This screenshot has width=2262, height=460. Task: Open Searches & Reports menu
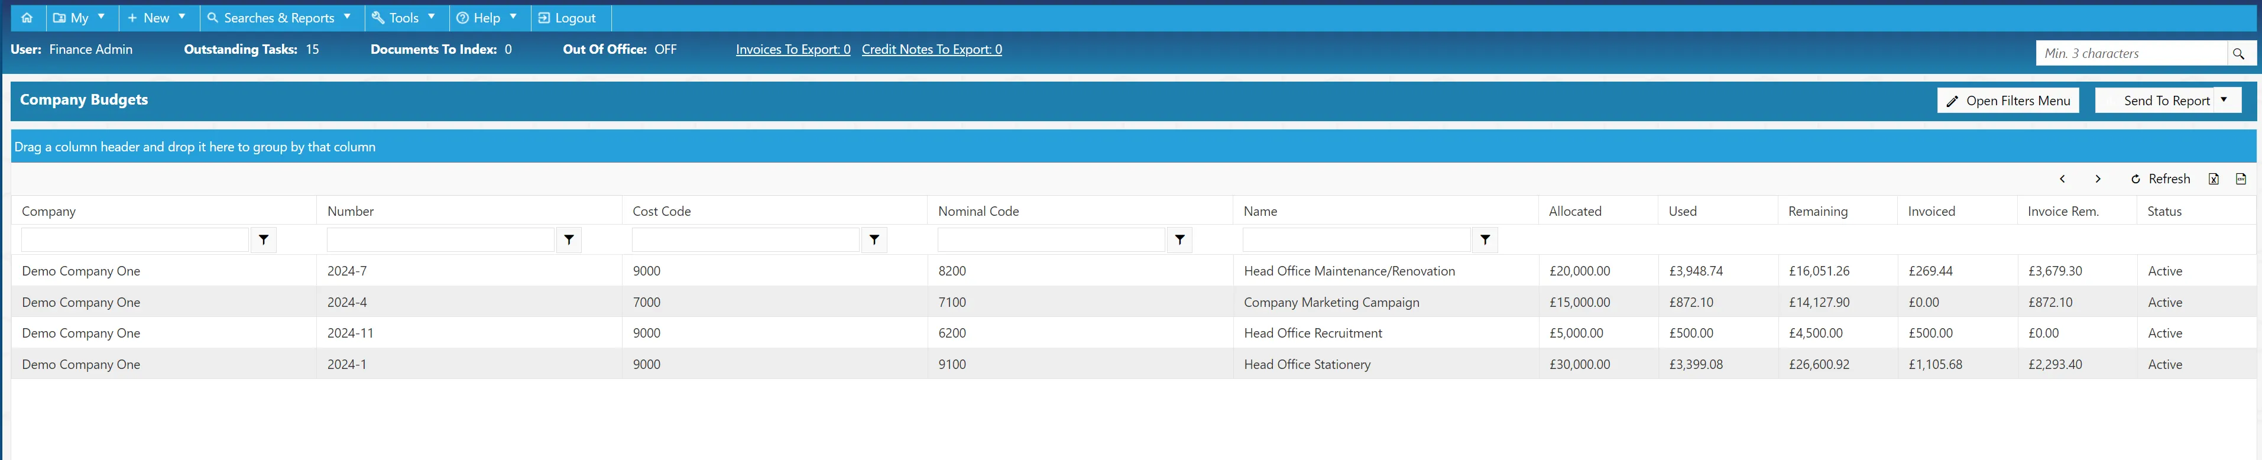click(281, 18)
